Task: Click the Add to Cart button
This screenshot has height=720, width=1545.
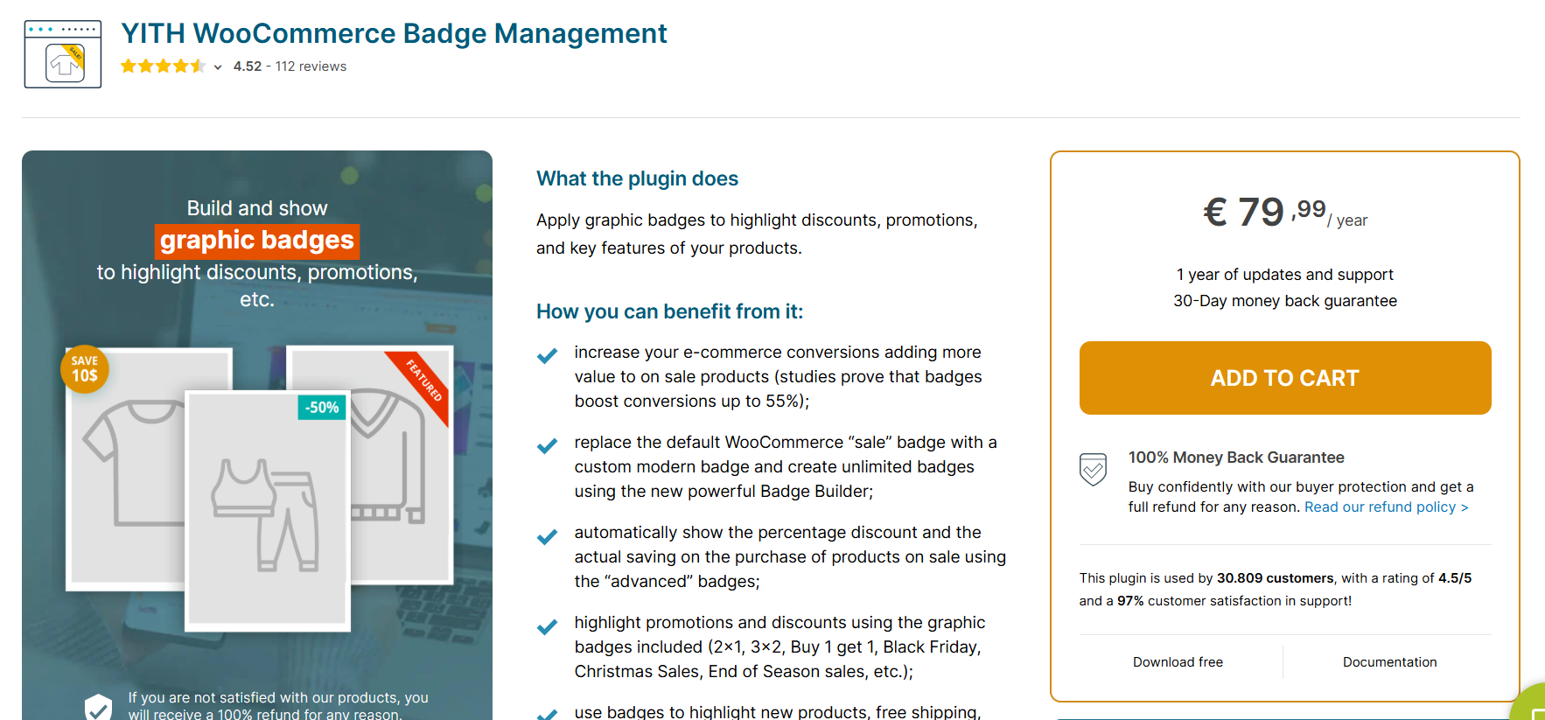Action: click(x=1284, y=378)
